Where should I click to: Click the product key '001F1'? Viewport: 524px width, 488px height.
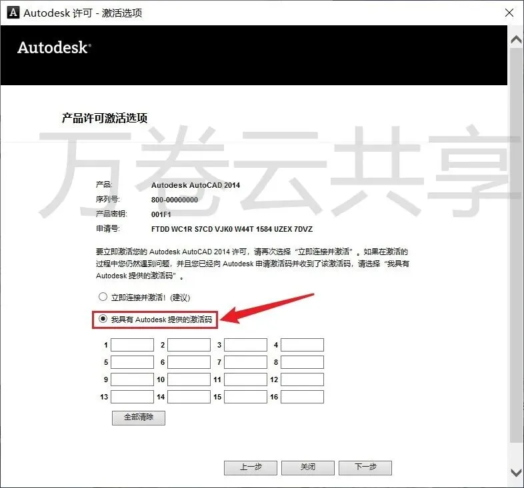(x=161, y=214)
